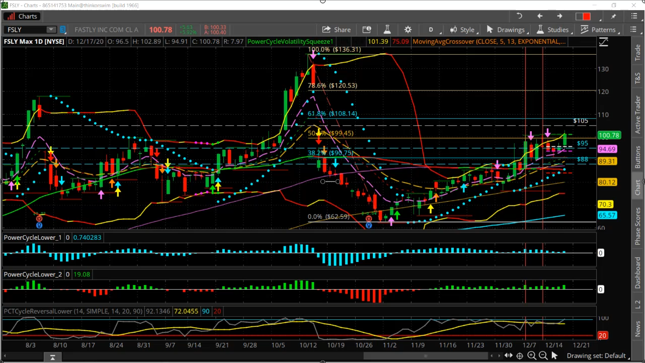
Task: Click the price axis scale icon
Action: point(603,42)
